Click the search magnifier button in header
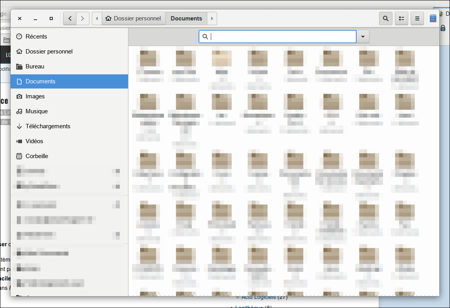This screenshot has height=308, width=450. point(385,18)
